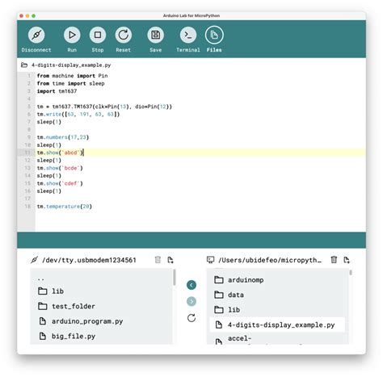Select arduino_program.py on the board
This screenshot has height=377, width=383.
pyautogui.click(x=81, y=321)
